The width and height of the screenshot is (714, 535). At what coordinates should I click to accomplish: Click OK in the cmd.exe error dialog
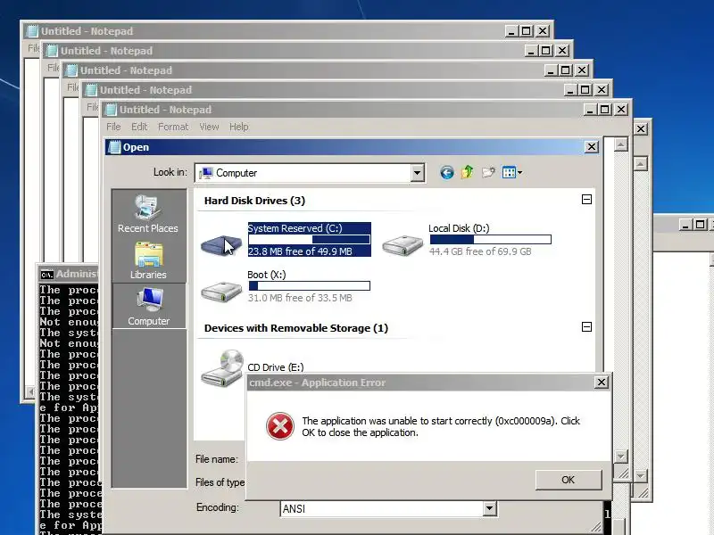tap(569, 480)
